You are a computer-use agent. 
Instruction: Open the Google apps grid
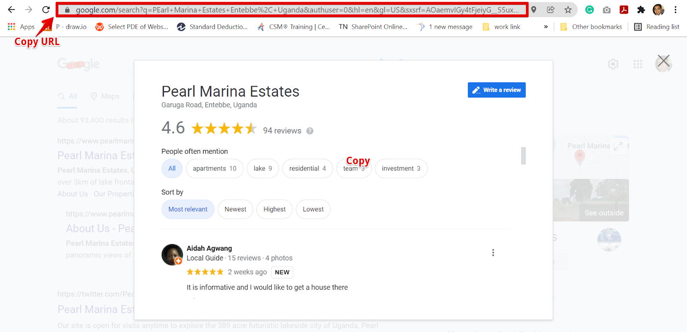click(x=638, y=64)
